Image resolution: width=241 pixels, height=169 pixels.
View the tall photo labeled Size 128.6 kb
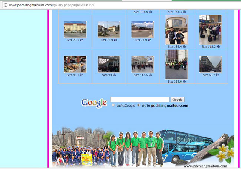click(x=176, y=65)
